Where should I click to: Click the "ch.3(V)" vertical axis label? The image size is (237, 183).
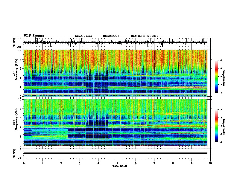coord(14,153)
